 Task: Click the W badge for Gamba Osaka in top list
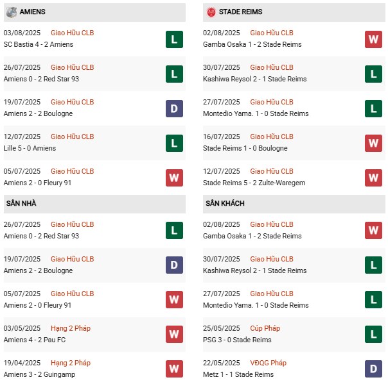(373, 39)
